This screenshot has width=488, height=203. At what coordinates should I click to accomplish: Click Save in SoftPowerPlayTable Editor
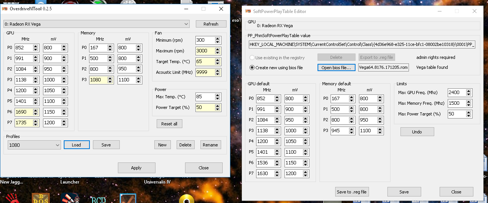[404, 192]
